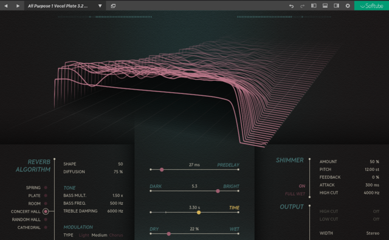Click the Dark/Bright tone slider handle
The height and width of the screenshot is (240, 389).
(218, 191)
